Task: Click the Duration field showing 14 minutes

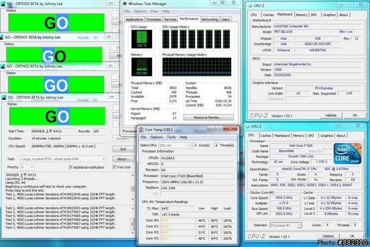Action: click(x=68, y=138)
